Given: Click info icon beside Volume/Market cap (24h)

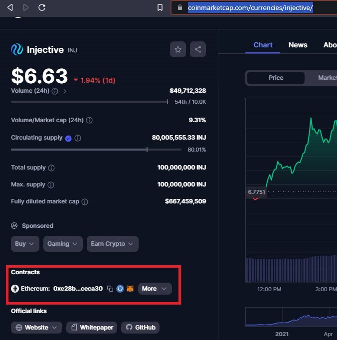Looking at the screenshot, I should point(89,120).
